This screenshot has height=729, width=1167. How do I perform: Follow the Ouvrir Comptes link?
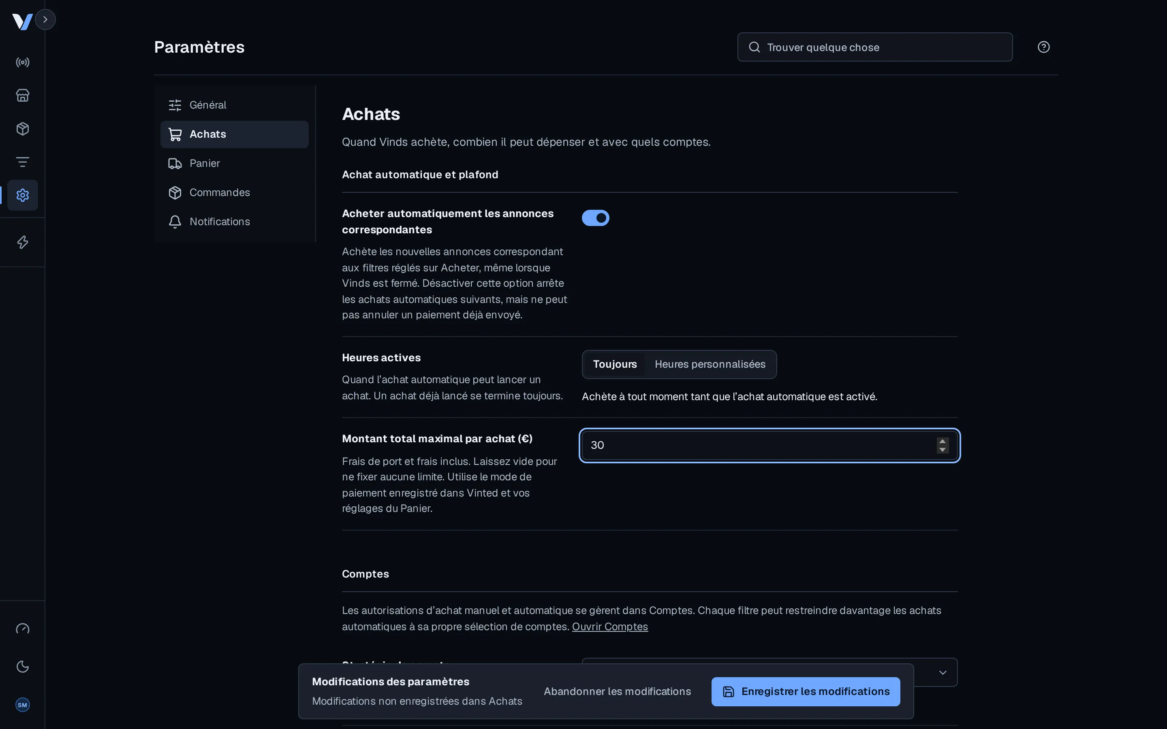[610, 627]
